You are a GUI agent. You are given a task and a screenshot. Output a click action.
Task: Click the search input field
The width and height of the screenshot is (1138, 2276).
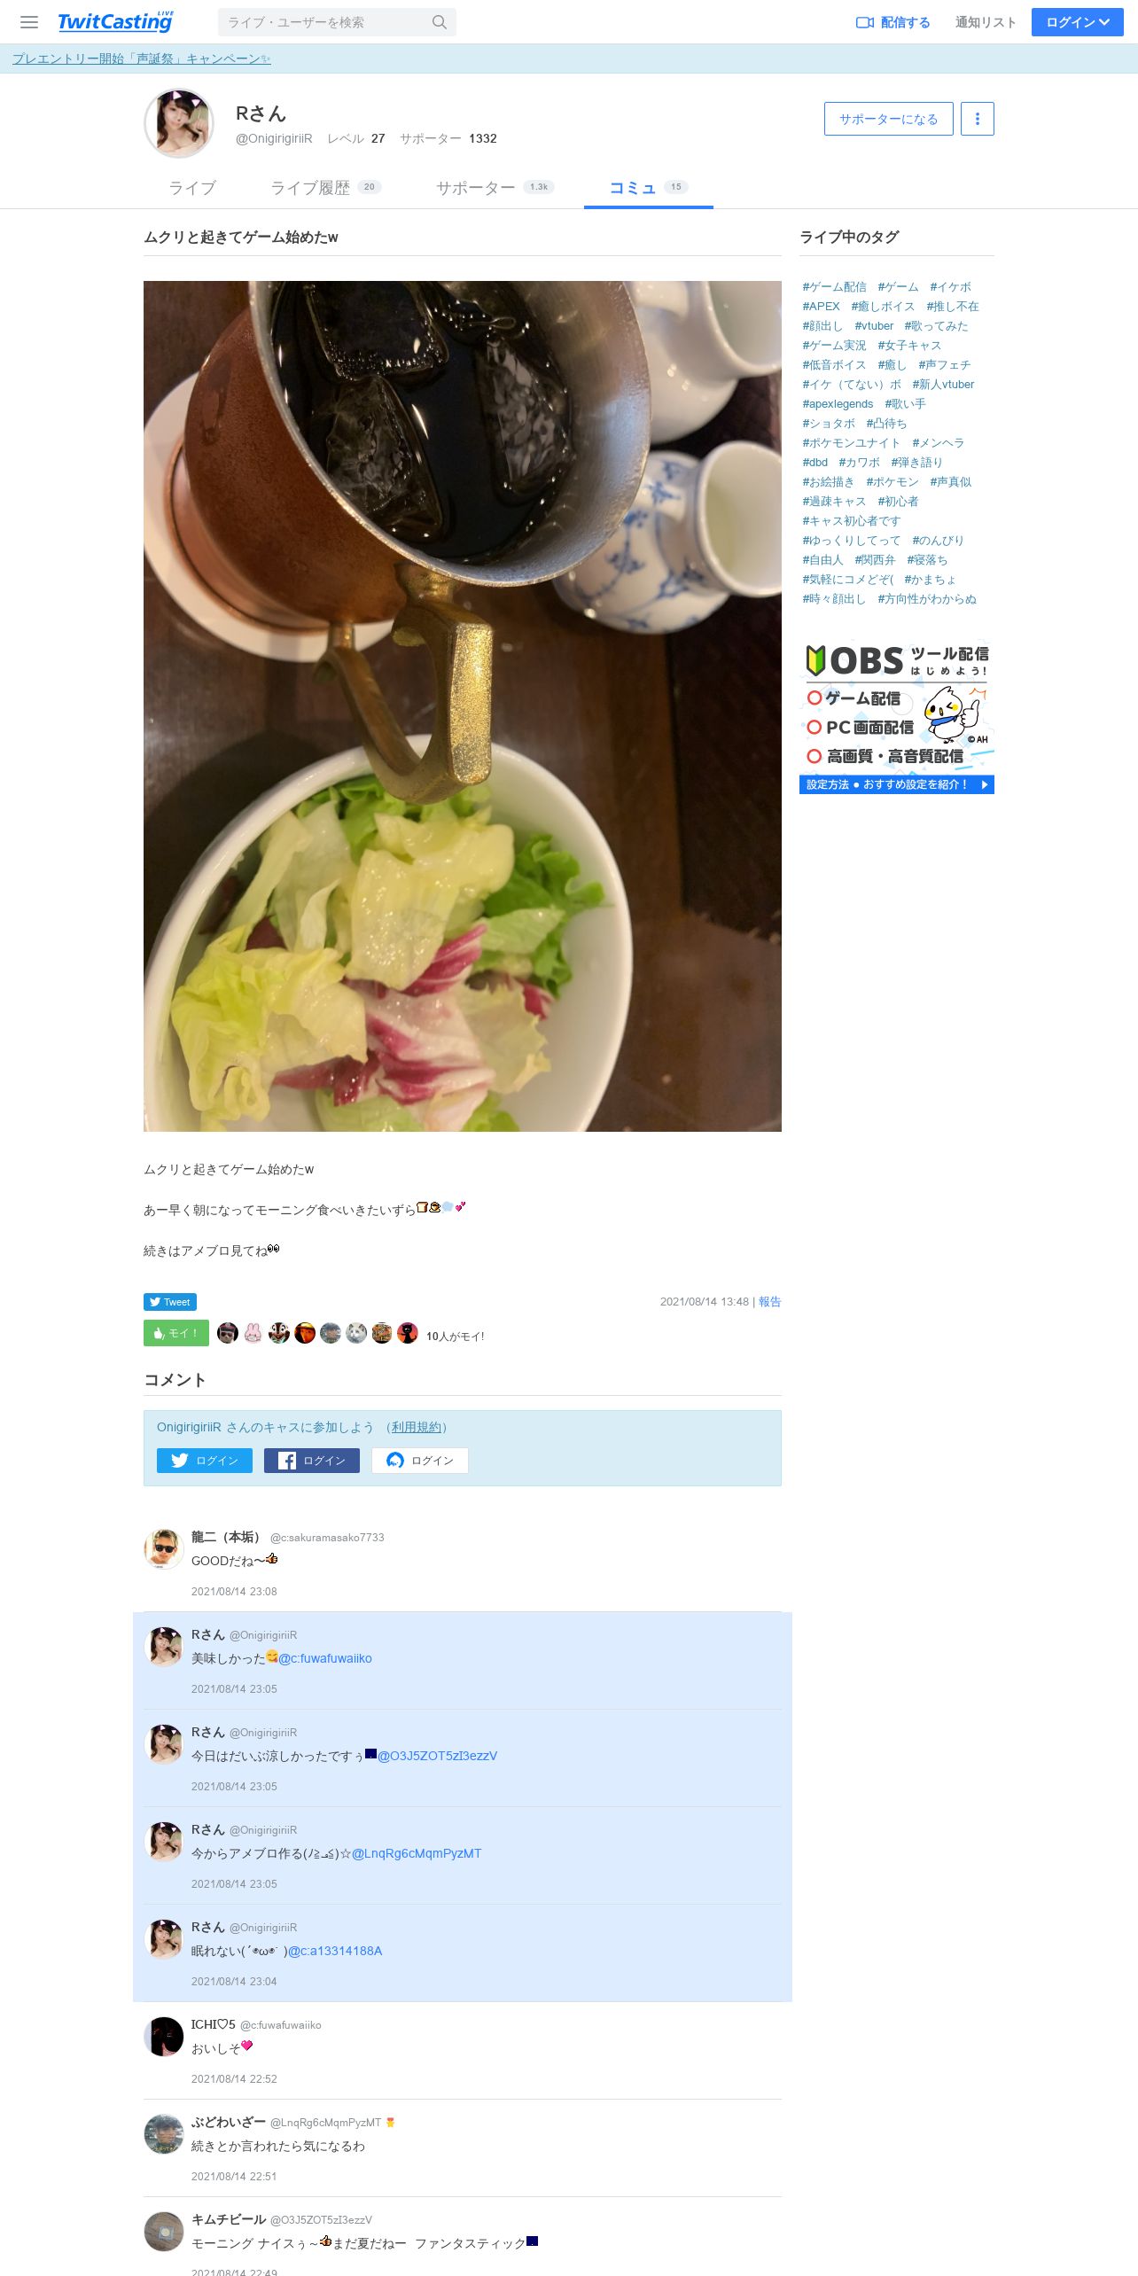click(x=324, y=22)
